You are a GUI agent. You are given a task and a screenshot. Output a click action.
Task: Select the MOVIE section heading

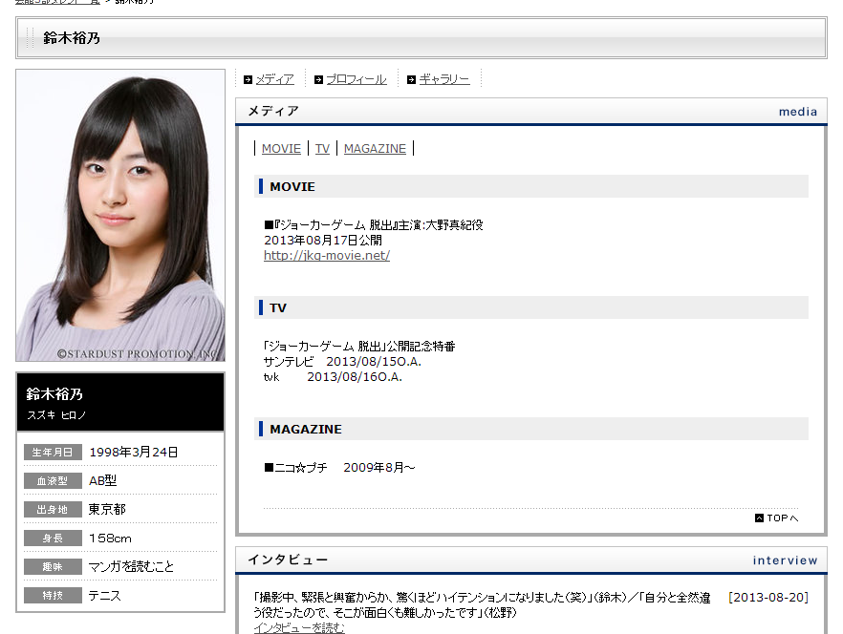click(292, 186)
